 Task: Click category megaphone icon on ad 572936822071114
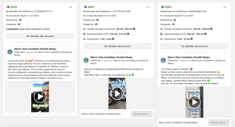[x=19, y=24]
